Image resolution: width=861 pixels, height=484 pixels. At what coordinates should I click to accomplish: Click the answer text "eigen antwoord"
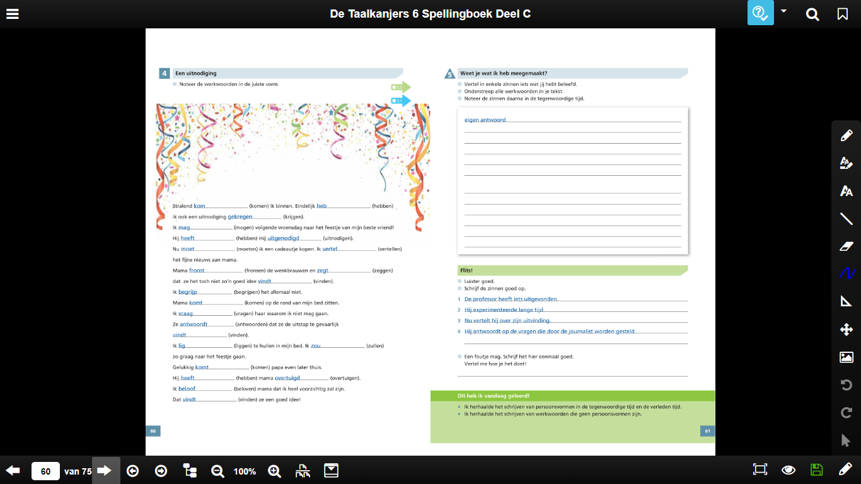485,120
